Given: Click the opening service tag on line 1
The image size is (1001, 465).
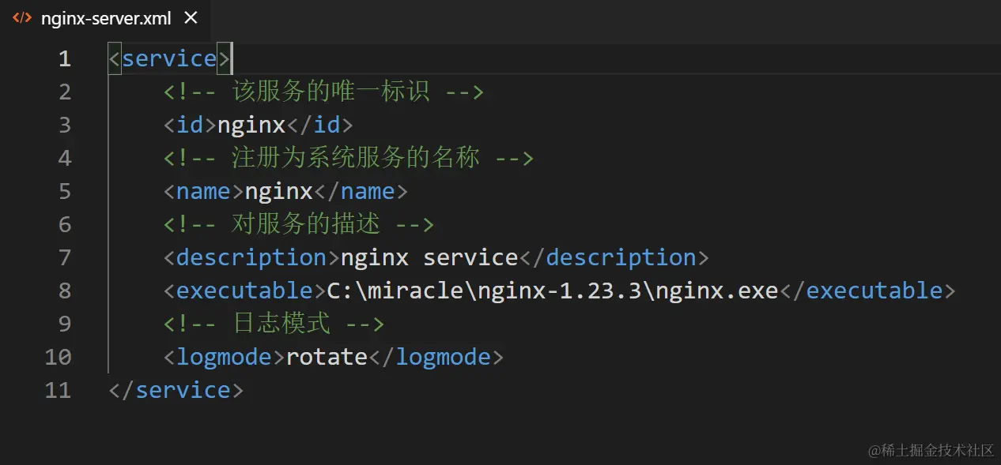Looking at the screenshot, I should [x=168, y=59].
